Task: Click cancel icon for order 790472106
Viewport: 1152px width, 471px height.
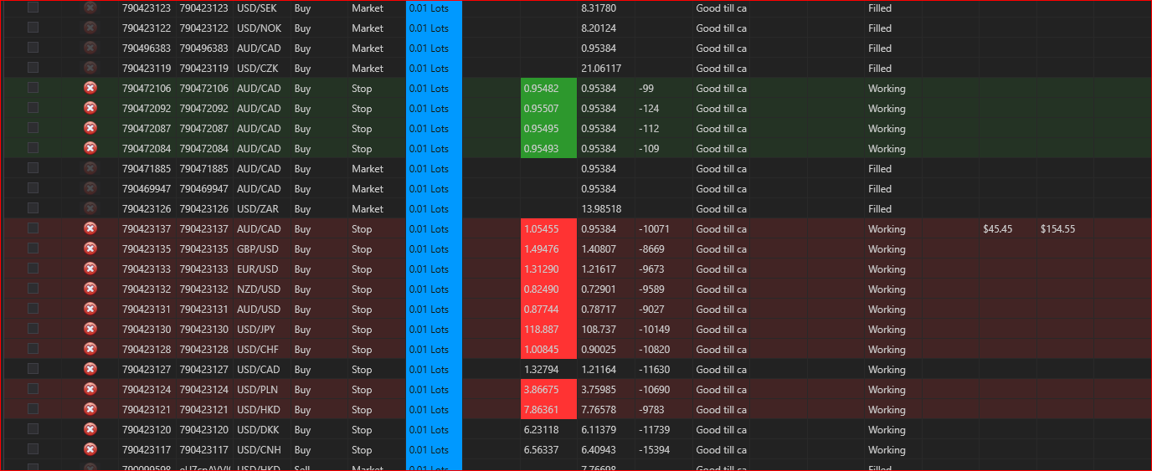Action: point(90,88)
